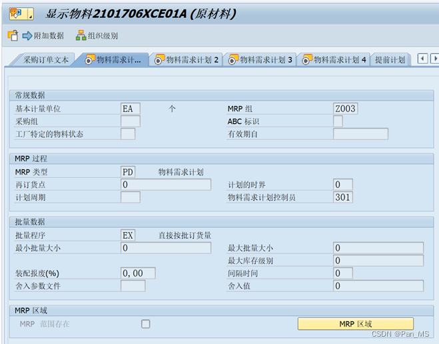The width and height of the screenshot is (439, 344).
Task: Click the 间隔时间 field
Action: point(343,273)
